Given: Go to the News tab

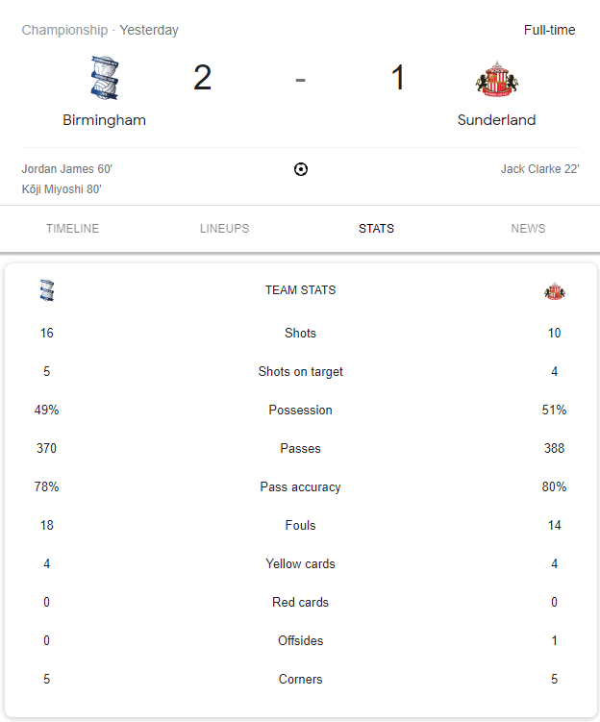Looking at the screenshot, I should coord(528,229).
